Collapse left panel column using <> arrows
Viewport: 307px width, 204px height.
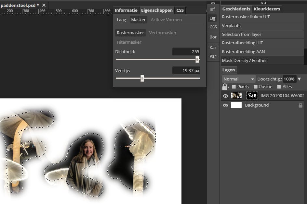pyautogui.click(x=213, y=3)
